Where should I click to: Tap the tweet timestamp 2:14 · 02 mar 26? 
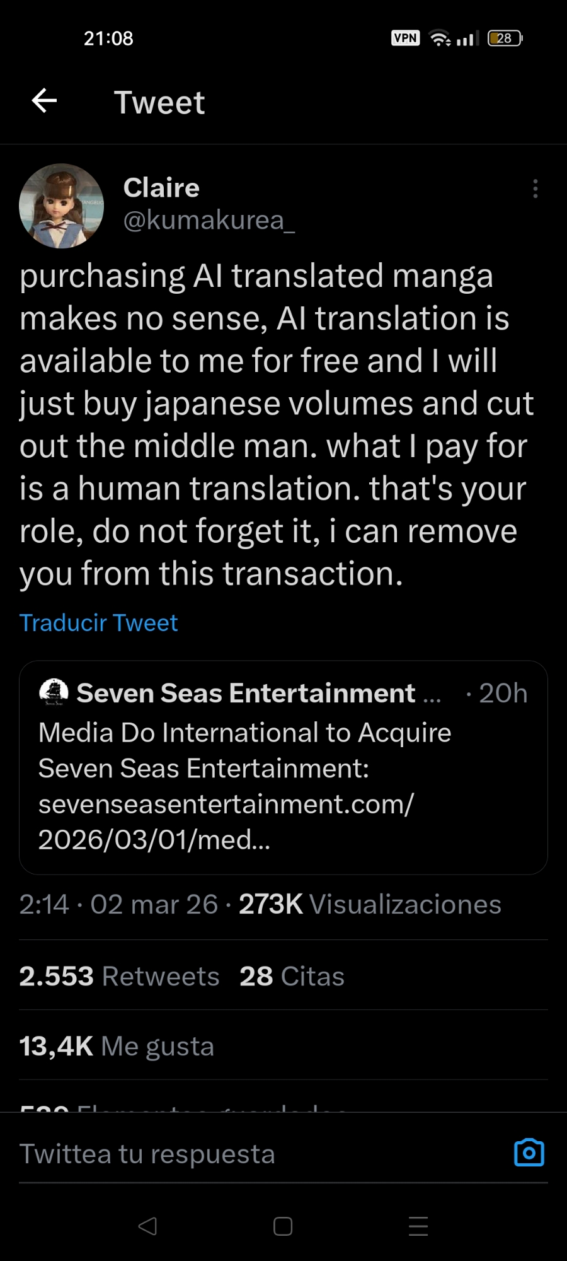[x=118, y=904]
